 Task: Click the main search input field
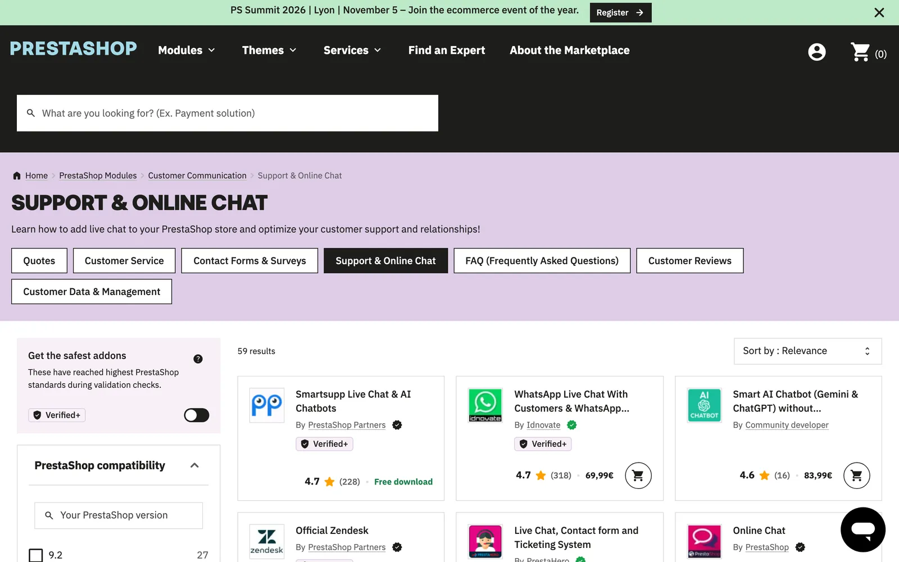(228, 113)
